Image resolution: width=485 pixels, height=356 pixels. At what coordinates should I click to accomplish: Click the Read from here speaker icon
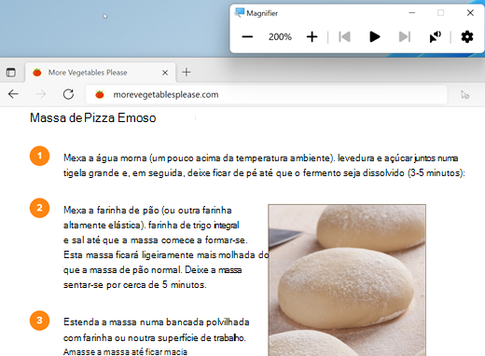point(435,36)
